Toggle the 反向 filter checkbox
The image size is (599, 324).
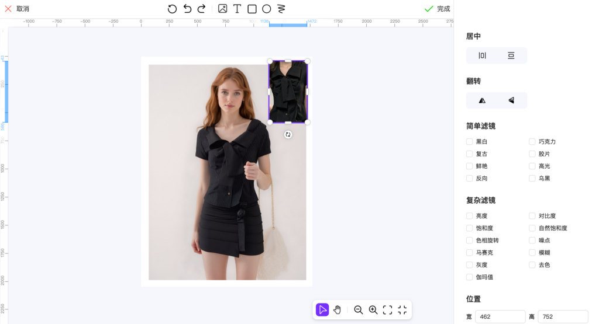coord(470,179)
